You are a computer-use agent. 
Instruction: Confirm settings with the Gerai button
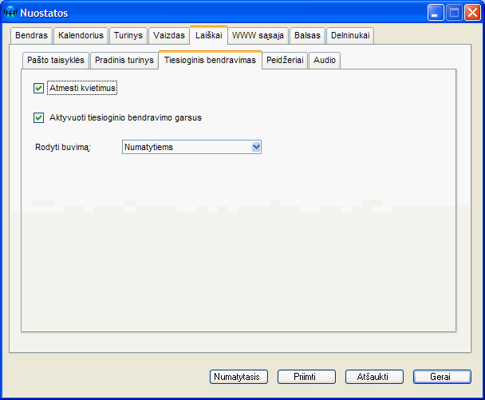click(x=442, y=377)
